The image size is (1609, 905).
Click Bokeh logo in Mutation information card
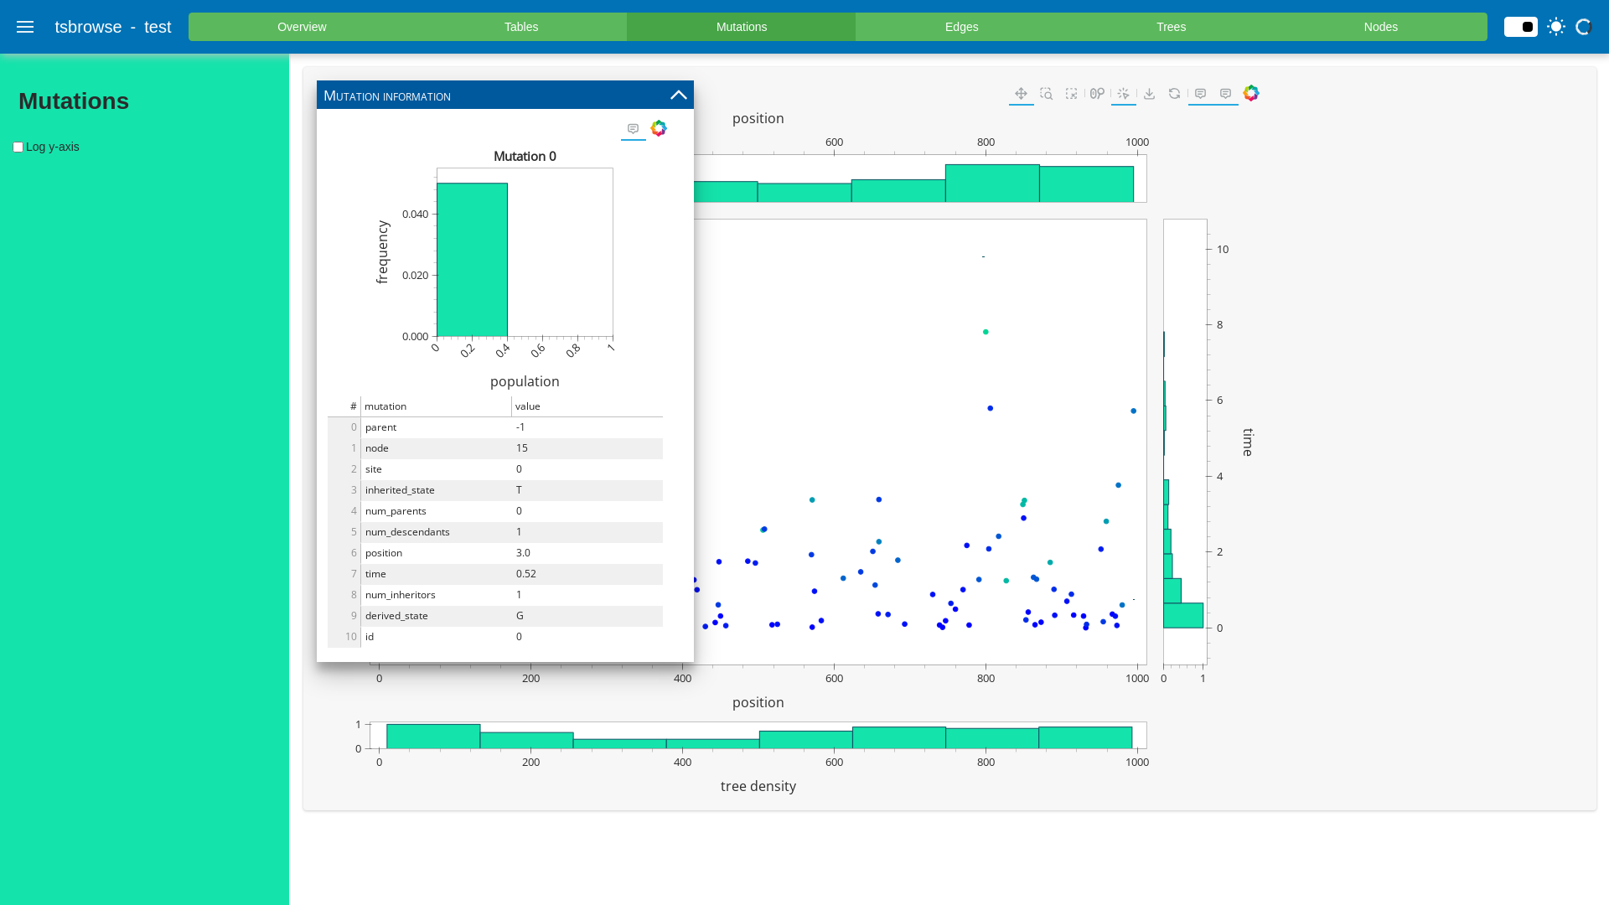(659, 128)
